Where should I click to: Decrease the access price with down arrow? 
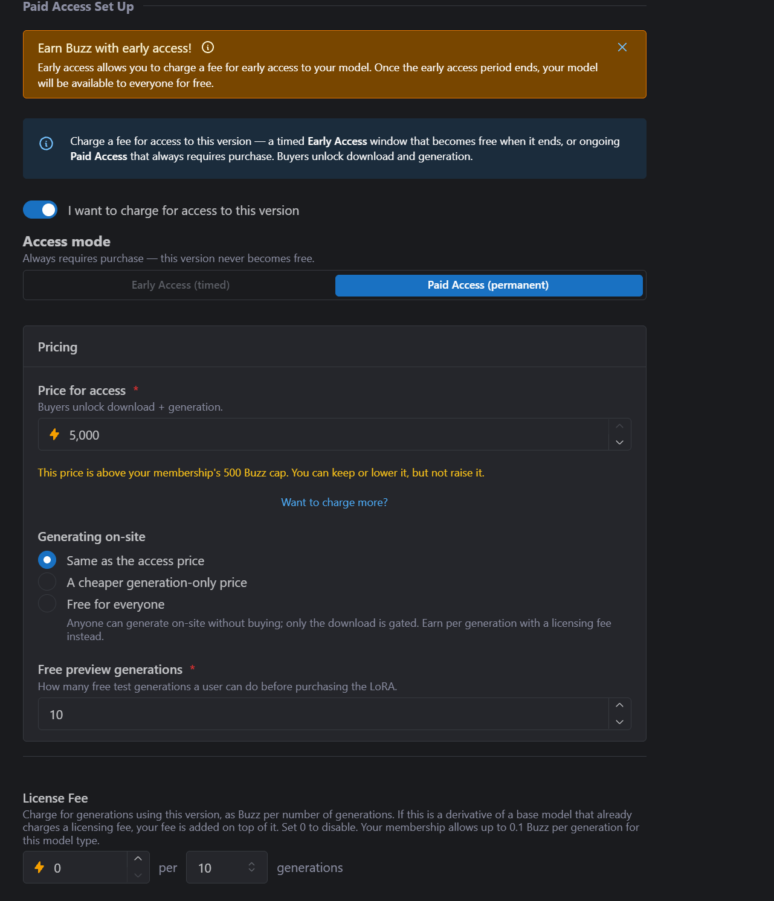(x=619, y=442)
